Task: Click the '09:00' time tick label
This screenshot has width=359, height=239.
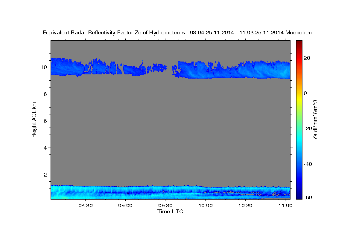Action: [x=125, y=206]
